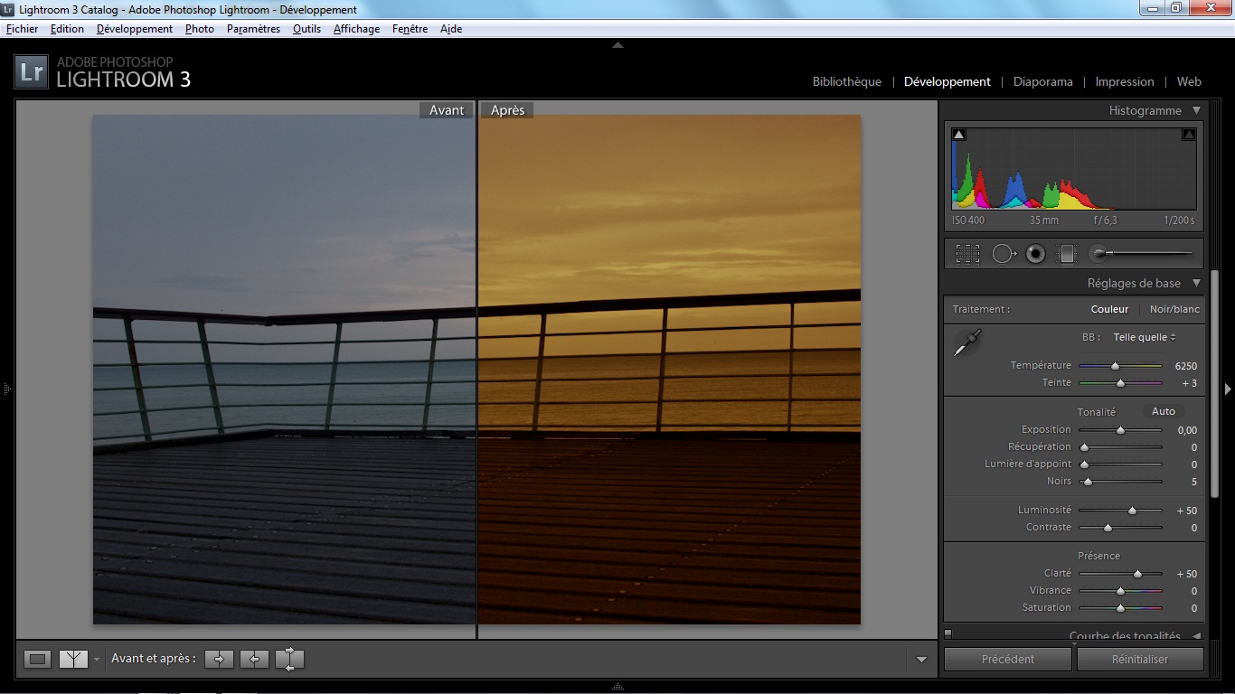Copy Before settings to After
1235x694 pixels.
(x=219, y=659)
